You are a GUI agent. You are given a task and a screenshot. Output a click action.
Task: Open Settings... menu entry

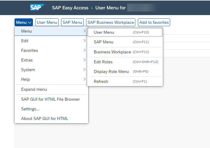[51, 109]
